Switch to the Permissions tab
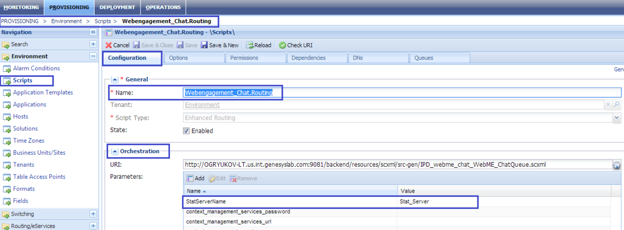624x230 pixels. tap(244, 58)
